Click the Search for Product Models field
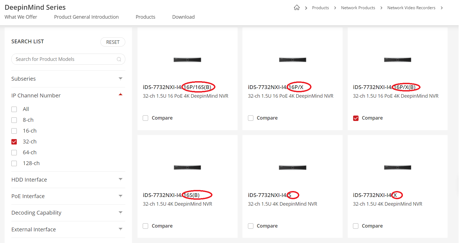 coord(64,59)
